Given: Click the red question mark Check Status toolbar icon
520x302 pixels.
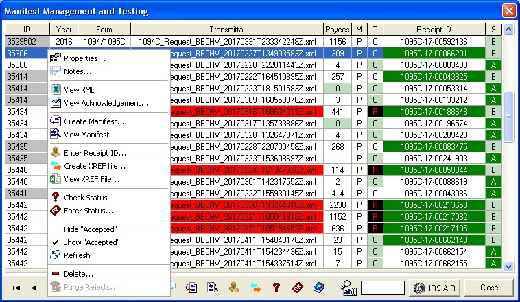Looking at the screenshot, I should pos(276,288).
